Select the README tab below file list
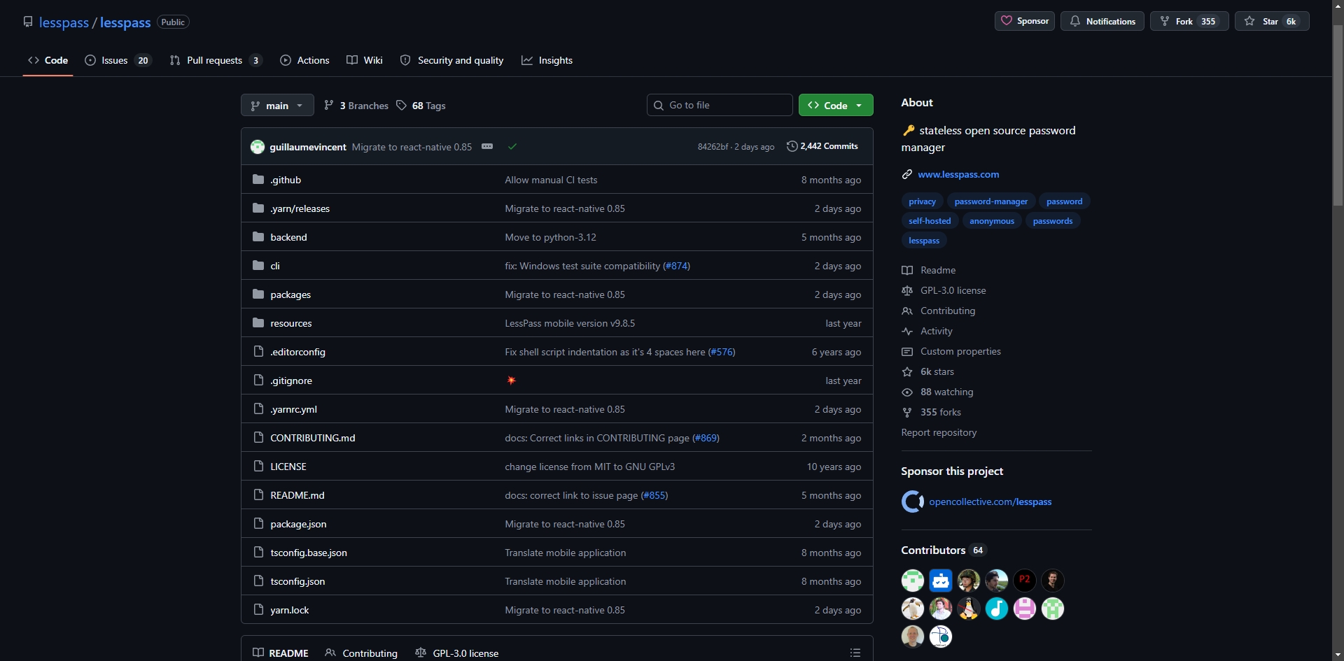 point(281,653)
